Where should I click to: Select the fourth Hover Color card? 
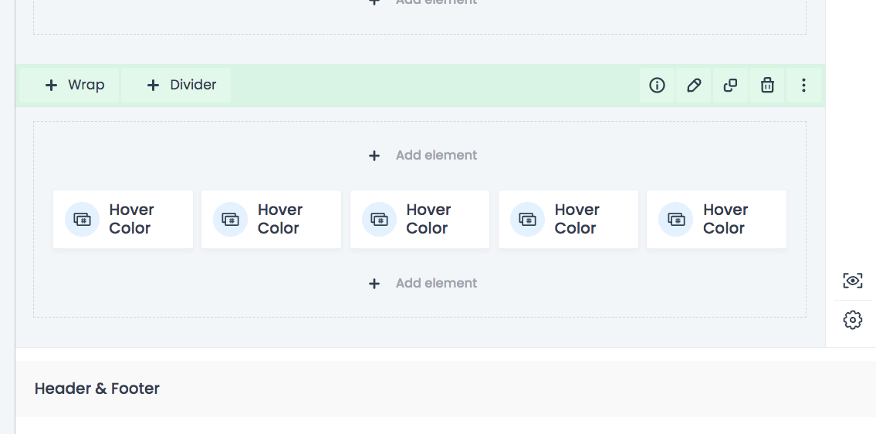click(568, 219)
